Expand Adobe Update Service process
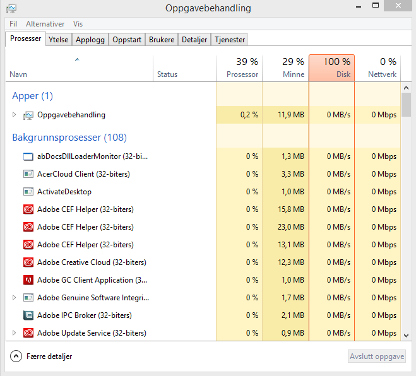Viewport: 416px width, 376px height. [x=15, y=332]
